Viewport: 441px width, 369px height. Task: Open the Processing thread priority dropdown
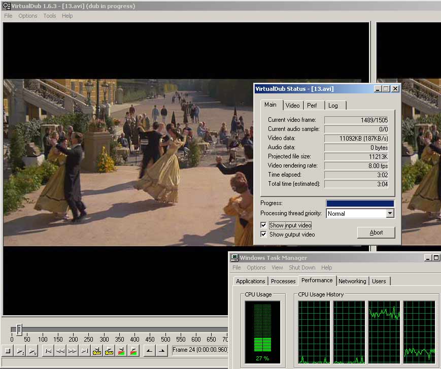click(390, 213)
